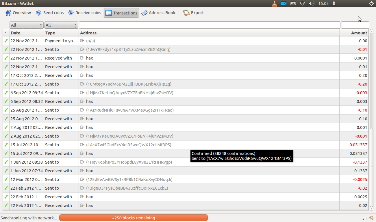376x222 pixels.
Task: Open the user account indicator
Action: (x=334, y=3)
